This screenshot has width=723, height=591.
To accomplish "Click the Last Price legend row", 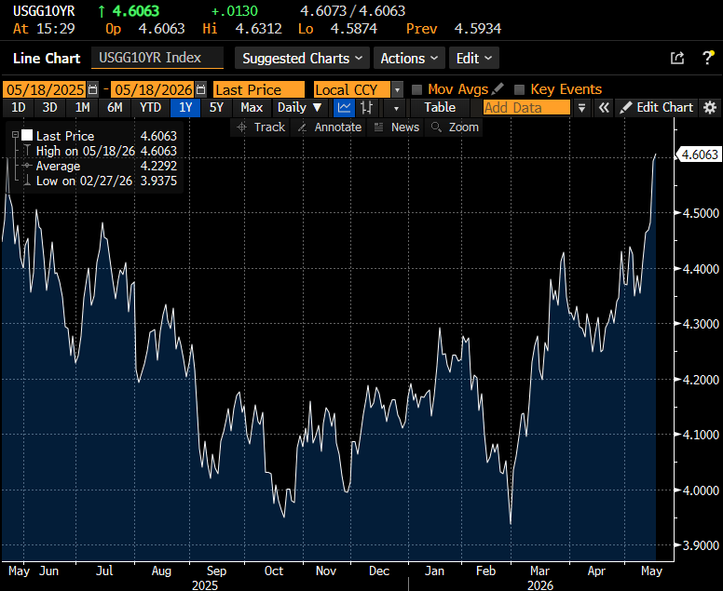I will coord(100,136).
